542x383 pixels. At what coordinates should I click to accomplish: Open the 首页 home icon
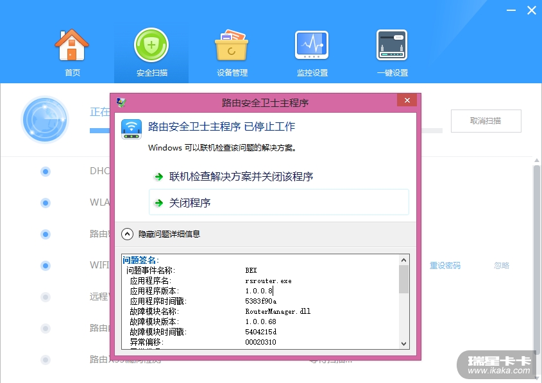pyautogui.click(x=72, y=45)
